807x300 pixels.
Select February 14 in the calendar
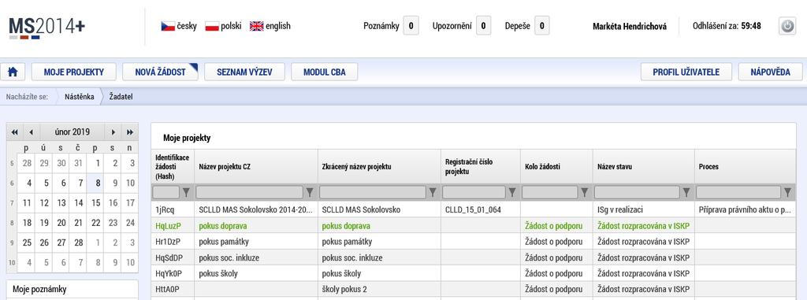[78, 202]
